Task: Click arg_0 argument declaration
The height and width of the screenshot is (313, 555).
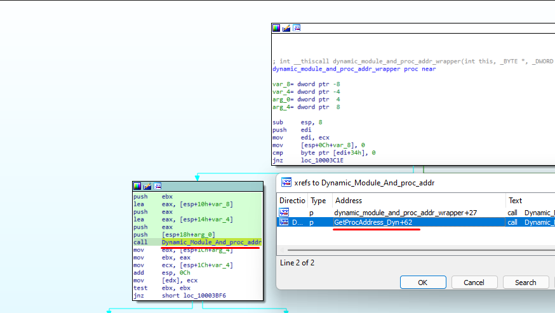Action: pos(306,100)
